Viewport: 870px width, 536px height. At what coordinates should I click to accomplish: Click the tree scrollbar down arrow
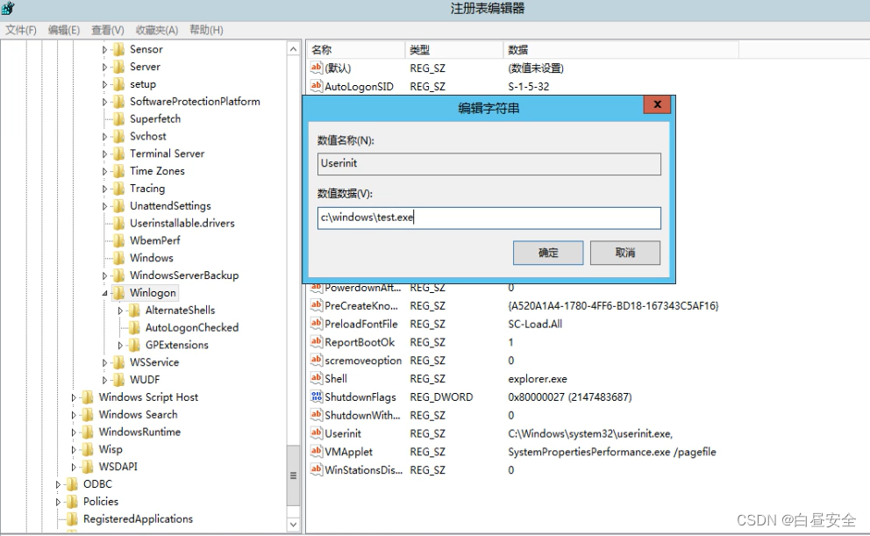(x=293, y=525)
